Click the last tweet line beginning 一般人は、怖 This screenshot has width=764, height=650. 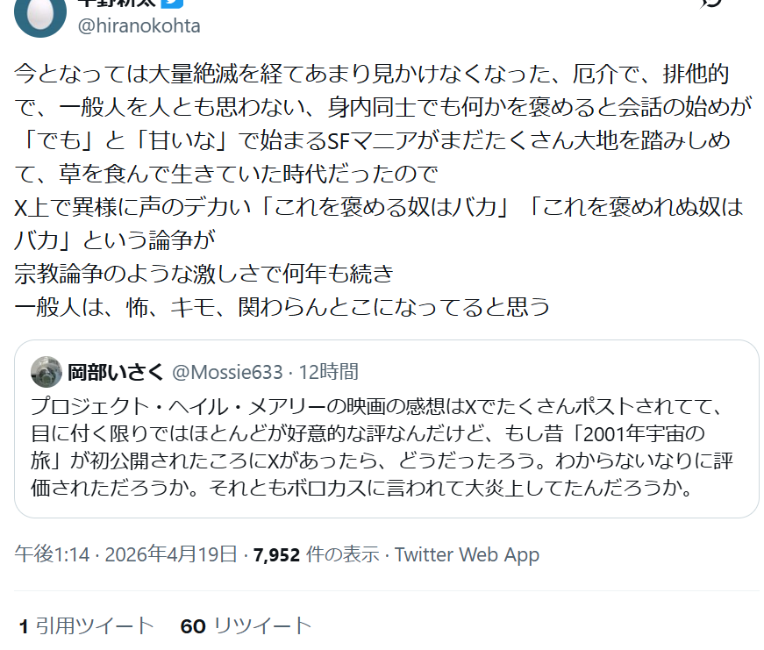click(282, 307)
